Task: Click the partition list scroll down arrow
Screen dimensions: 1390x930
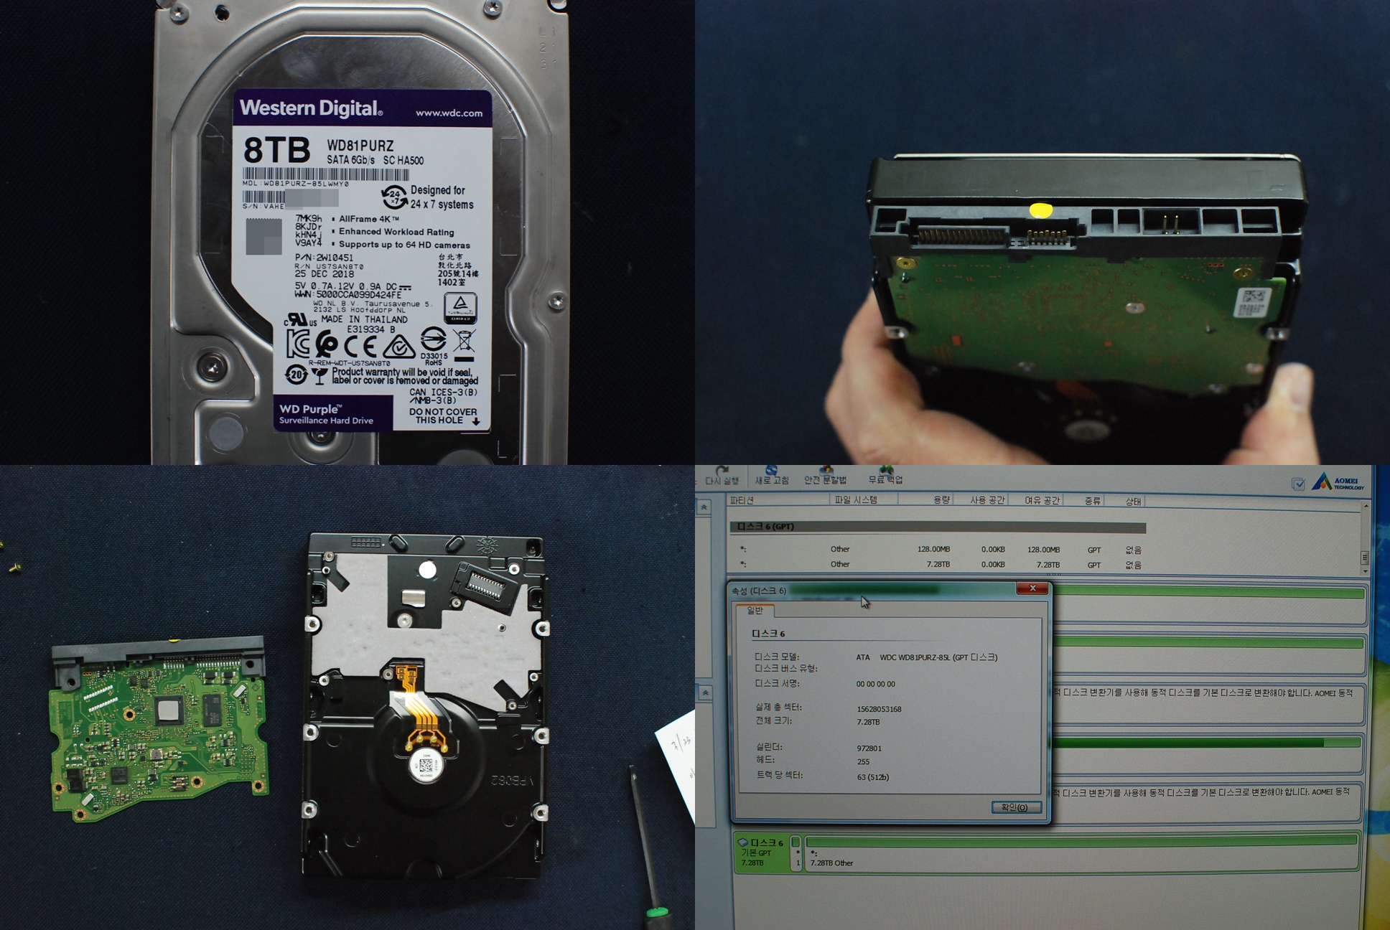Action: [x=1365, y=570]
